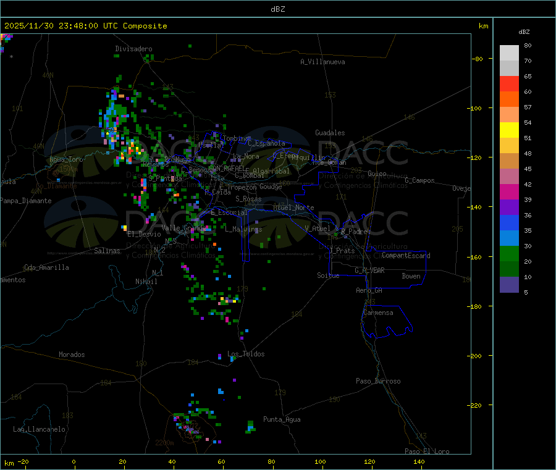The image size is (556, 470).
Task: Click the 10 dBZ dark green legend swatch
Action: [509, 269]
